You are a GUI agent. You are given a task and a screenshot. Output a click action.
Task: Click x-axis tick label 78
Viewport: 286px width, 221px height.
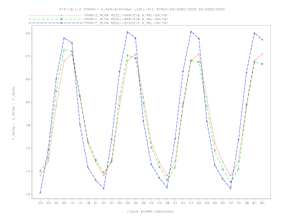click(246, 203)
